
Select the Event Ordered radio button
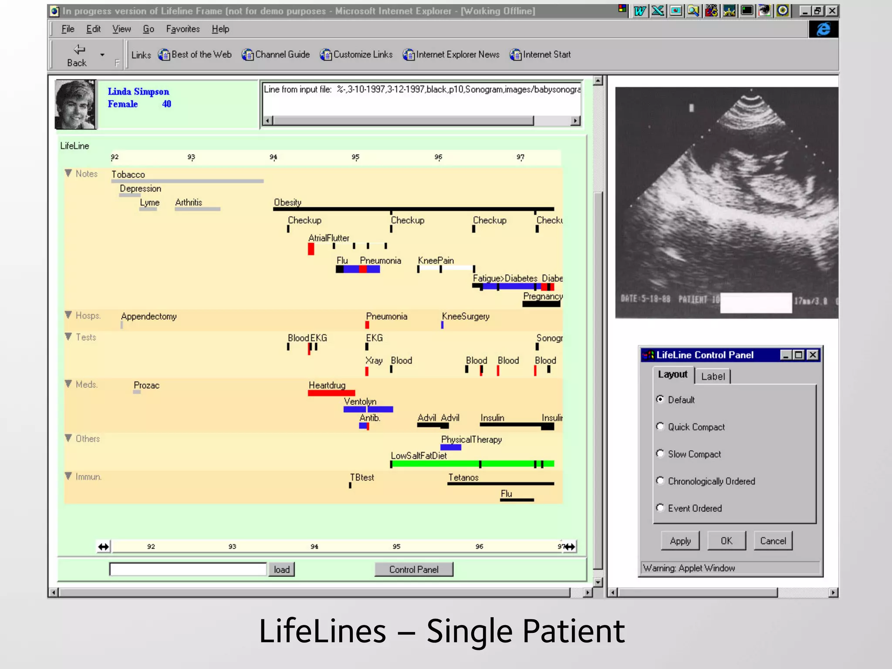click(660, 508)
